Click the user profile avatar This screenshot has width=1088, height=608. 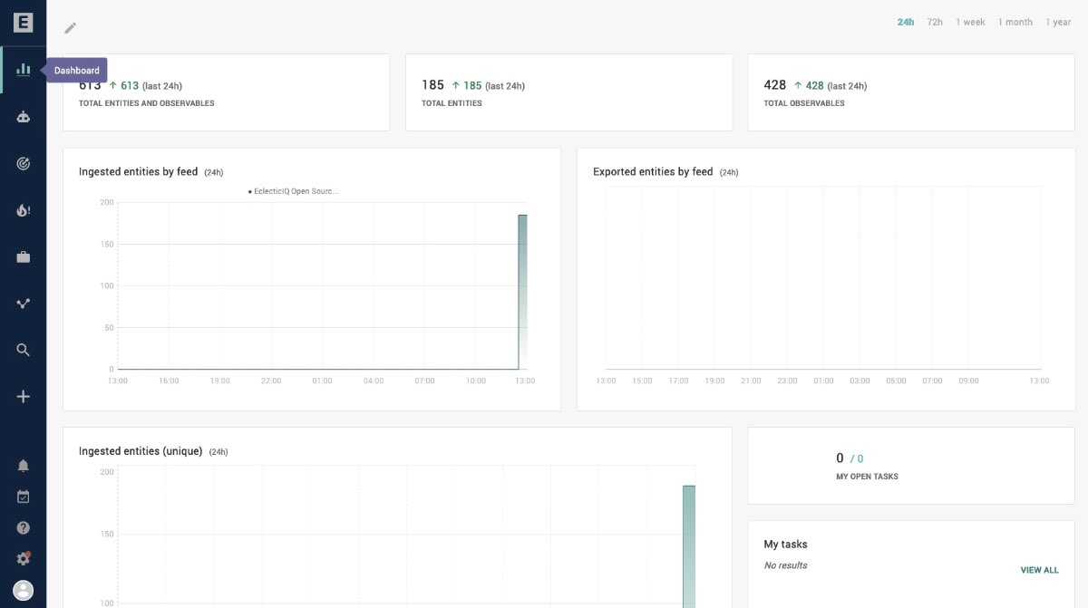click(24, 591)
